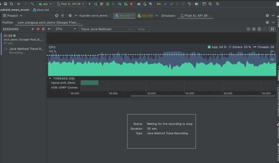Click the Threads: 26 legend entry
Viewport: 279px width, 163px height.
click(x=264, y=47)
